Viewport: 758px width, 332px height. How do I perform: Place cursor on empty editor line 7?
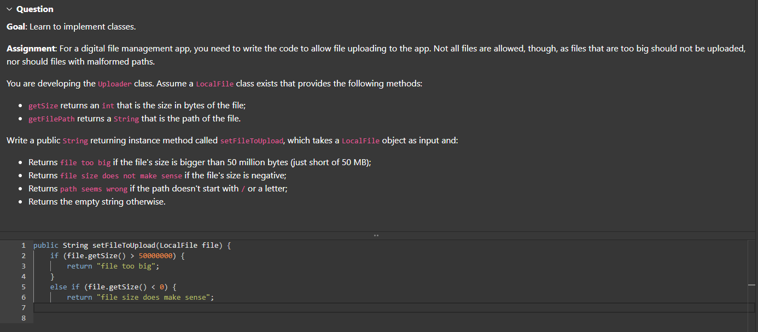point(394,308)
